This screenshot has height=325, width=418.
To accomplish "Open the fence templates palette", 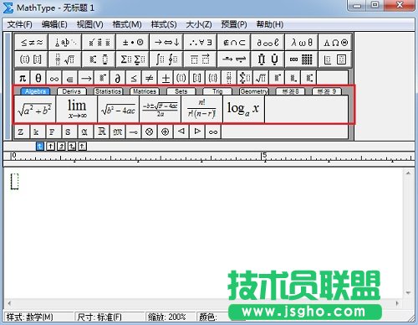I will click(31, 59).
